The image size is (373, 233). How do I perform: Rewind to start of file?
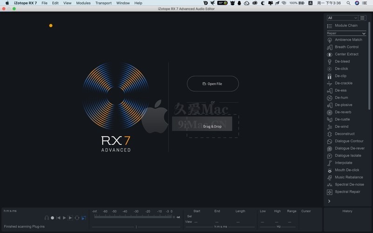point(58,218)
